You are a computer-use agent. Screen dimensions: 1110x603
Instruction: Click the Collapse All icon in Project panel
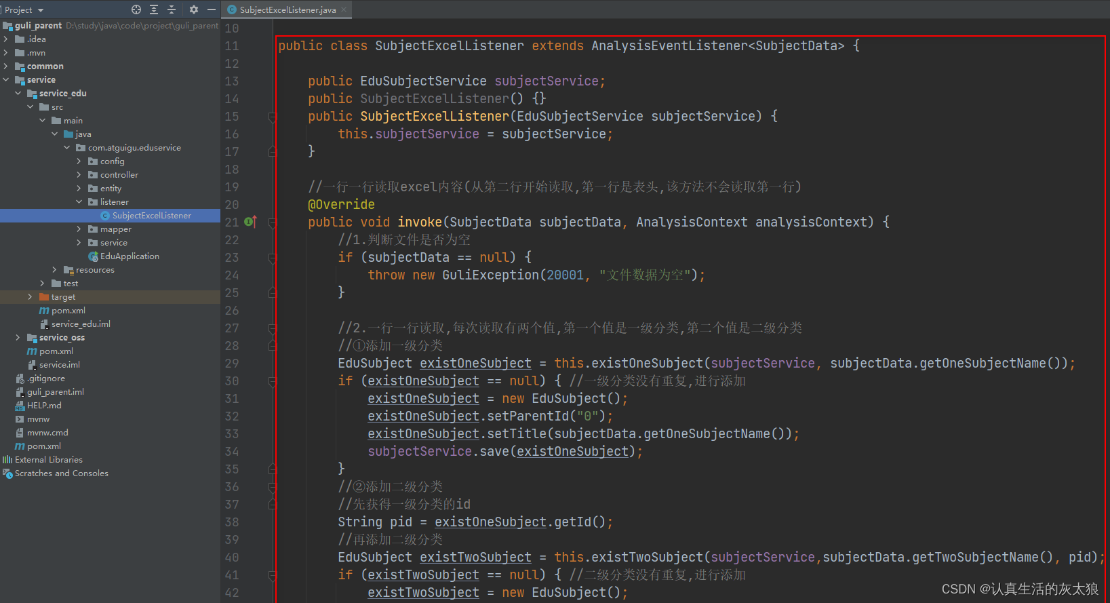[x=172, y=9]
